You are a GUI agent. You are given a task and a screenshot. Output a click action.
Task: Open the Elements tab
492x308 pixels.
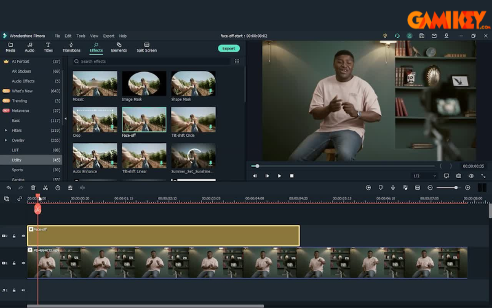[x=119, y=47]
